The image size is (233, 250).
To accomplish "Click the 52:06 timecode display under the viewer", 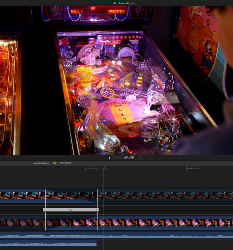I will click(x=128, y=158).
